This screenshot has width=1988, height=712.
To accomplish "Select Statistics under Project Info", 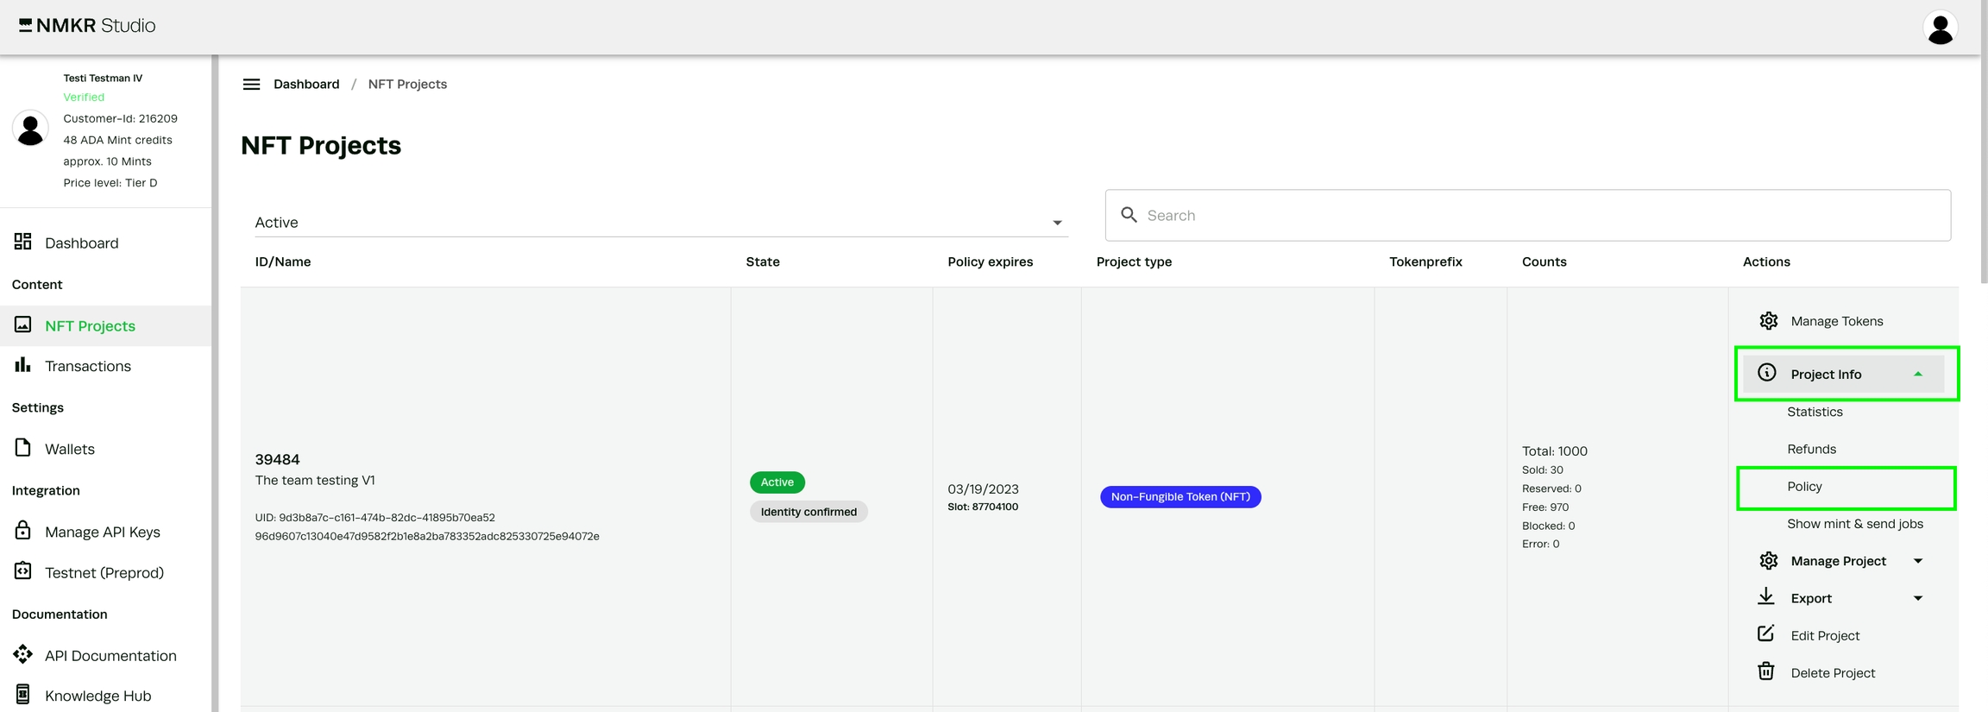I will click(1815, 412).
